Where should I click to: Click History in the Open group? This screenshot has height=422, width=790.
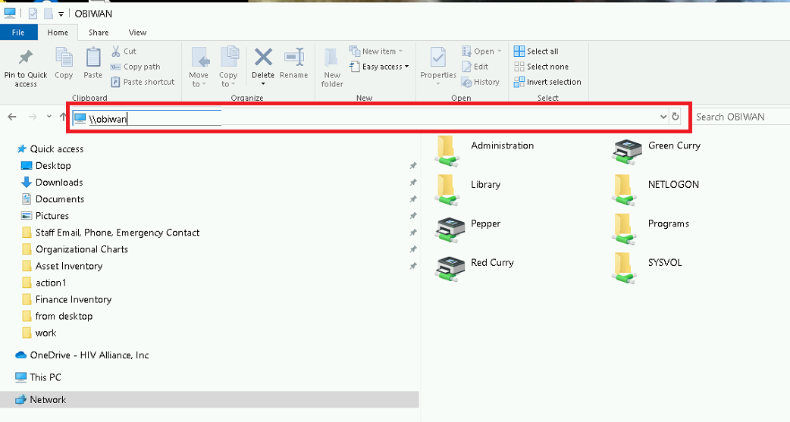coord(481,82)
